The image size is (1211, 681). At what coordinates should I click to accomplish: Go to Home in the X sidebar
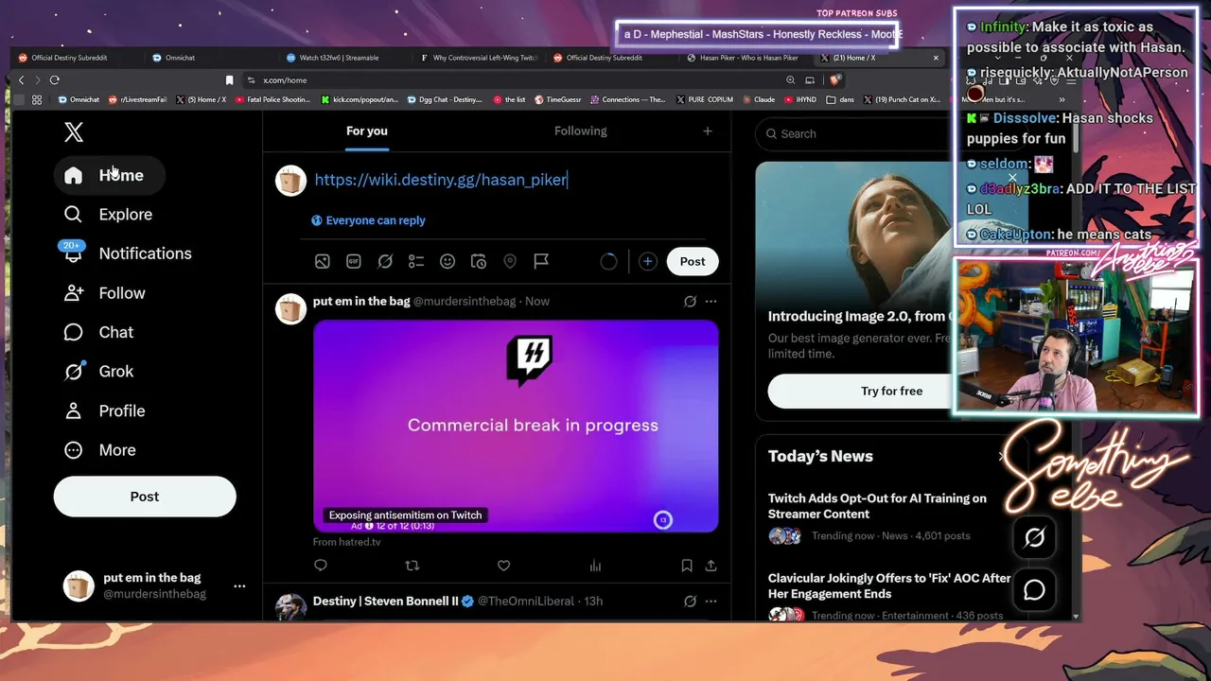coord(109,175)
